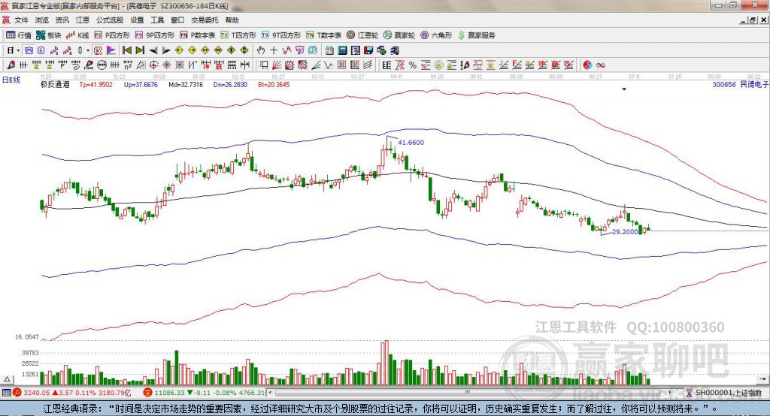The width and height of the screenshot is (770, 416).
Task: Launch the 江恩轮 Gann wheel
Action: (x=362, y=35)
